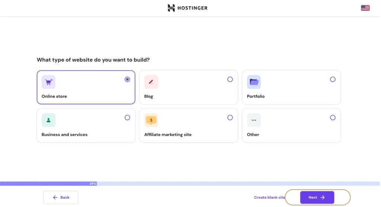Click the Other label text
Viewport: 381px width, 207px height.
pyautogui.click(x=253, y=135)
